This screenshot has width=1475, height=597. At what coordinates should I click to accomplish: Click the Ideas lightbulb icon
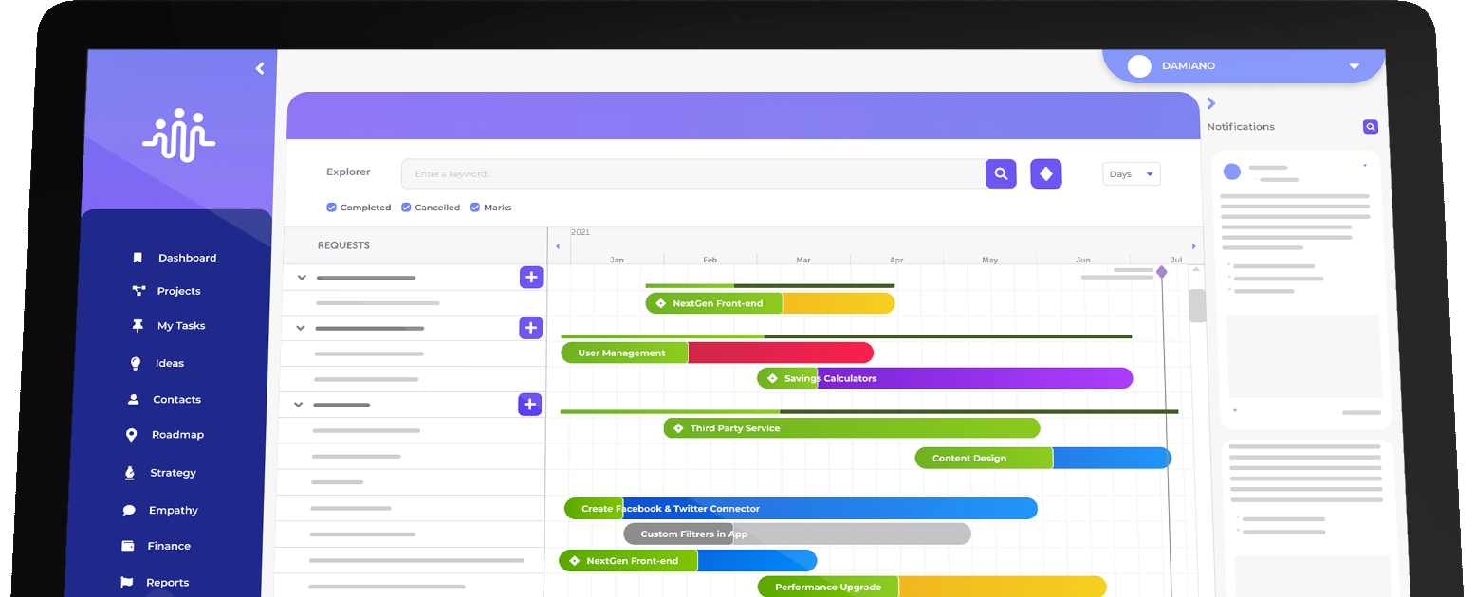tap(135, 363)
